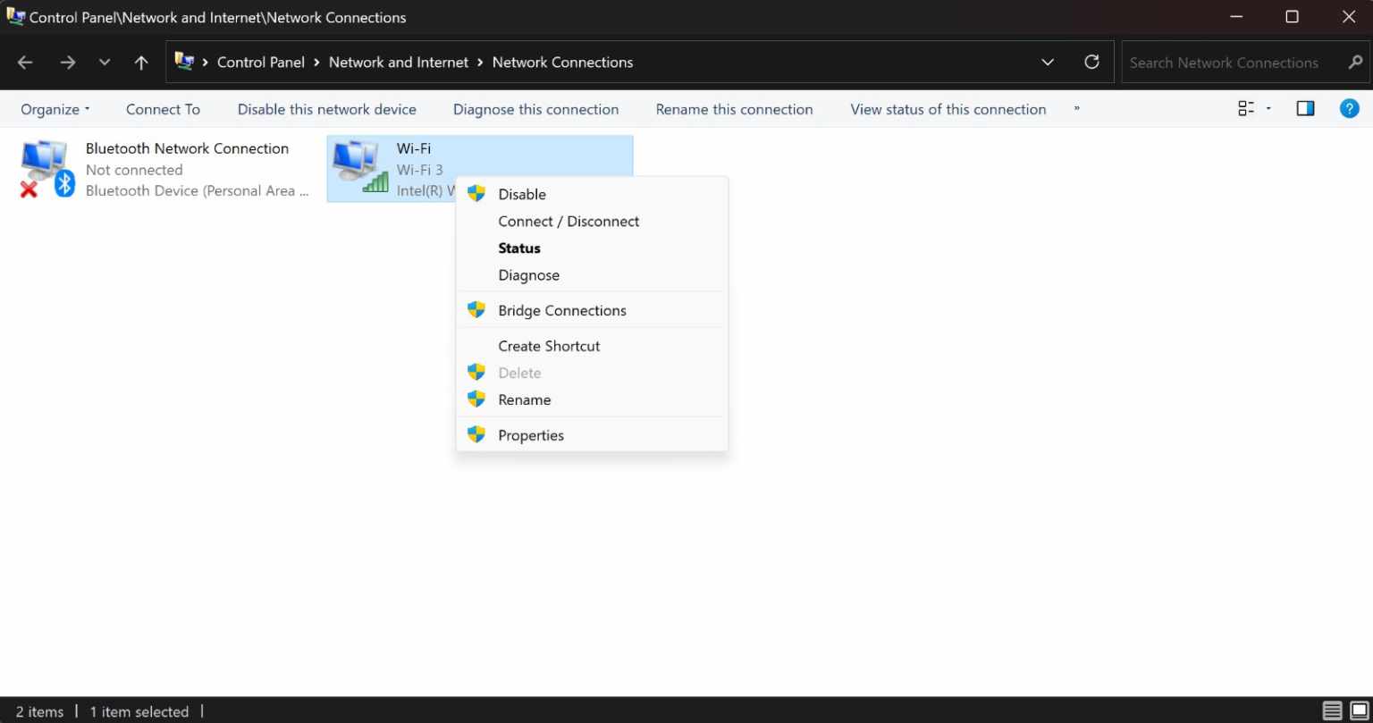
Task: Choose Rename in the context menu
Action: [x=592, y=399]
